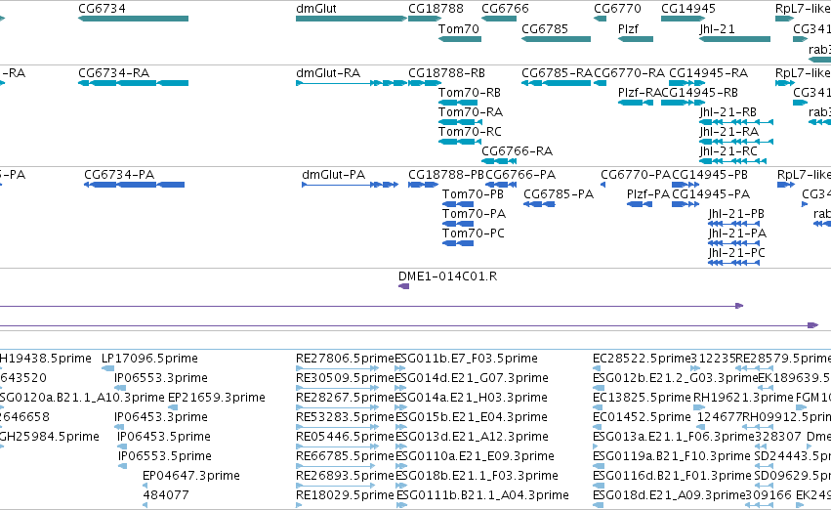The width and height of the screenshot is (831, 510).
Task: Select the CG6785 gene label
Action: point(545,28)
